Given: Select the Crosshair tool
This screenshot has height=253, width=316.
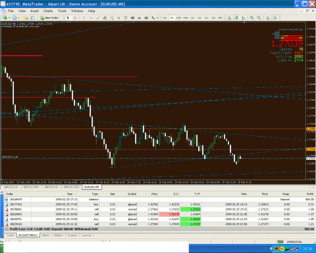Looking at the screenshot, I should 75,18.
